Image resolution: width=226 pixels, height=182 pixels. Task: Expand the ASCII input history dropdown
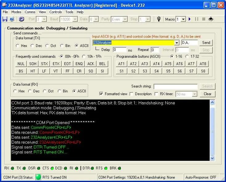[177, 43]
